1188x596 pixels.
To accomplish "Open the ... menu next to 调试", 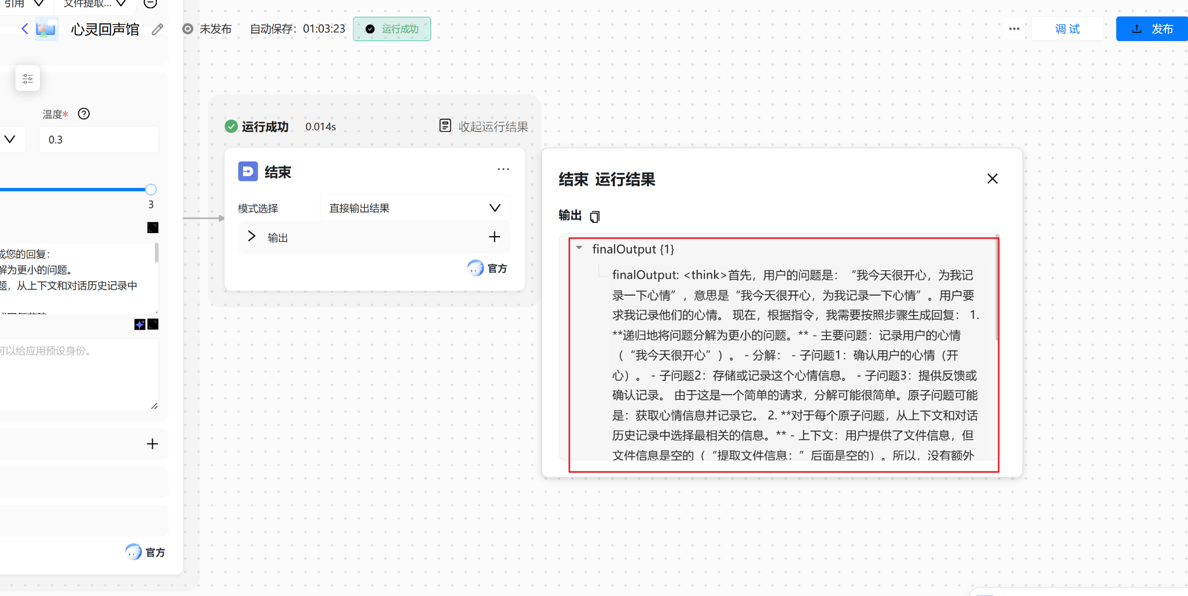I will click(x=1014, y=28).
